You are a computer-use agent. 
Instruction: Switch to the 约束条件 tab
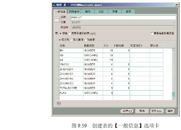click(x=74, y=12)
